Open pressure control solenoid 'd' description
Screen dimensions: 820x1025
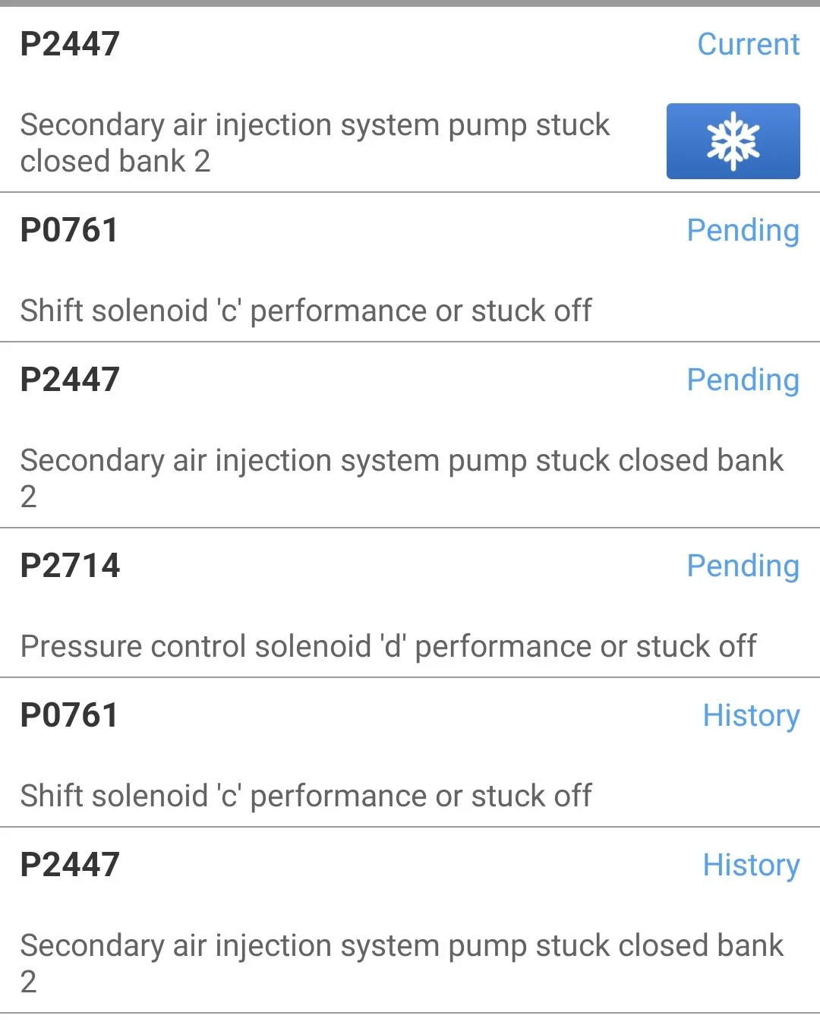tap(388, 646)
